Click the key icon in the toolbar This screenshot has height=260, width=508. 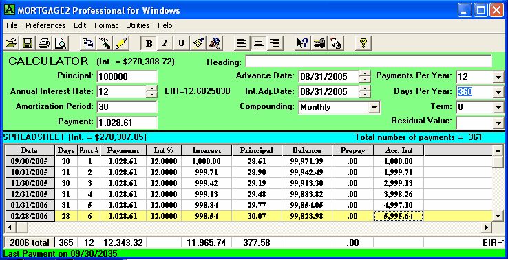click(x=319, y=43)
